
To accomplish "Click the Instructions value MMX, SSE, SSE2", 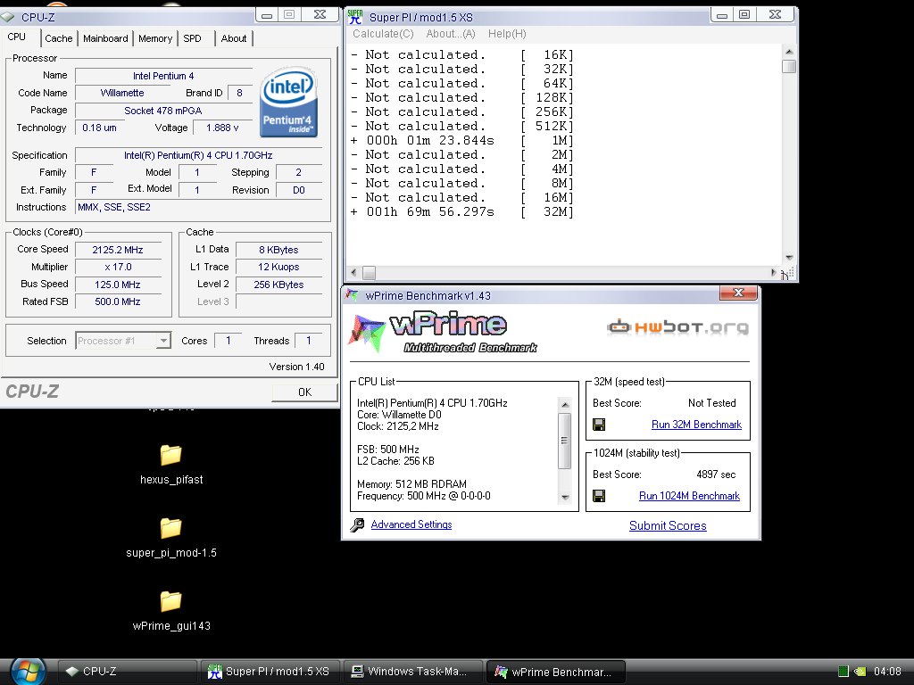I will pyautogui.click(x=199, y=207).
